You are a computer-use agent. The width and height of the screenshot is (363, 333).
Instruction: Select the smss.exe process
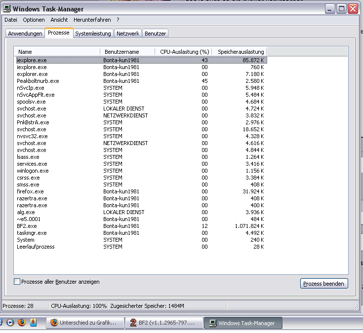141,185
